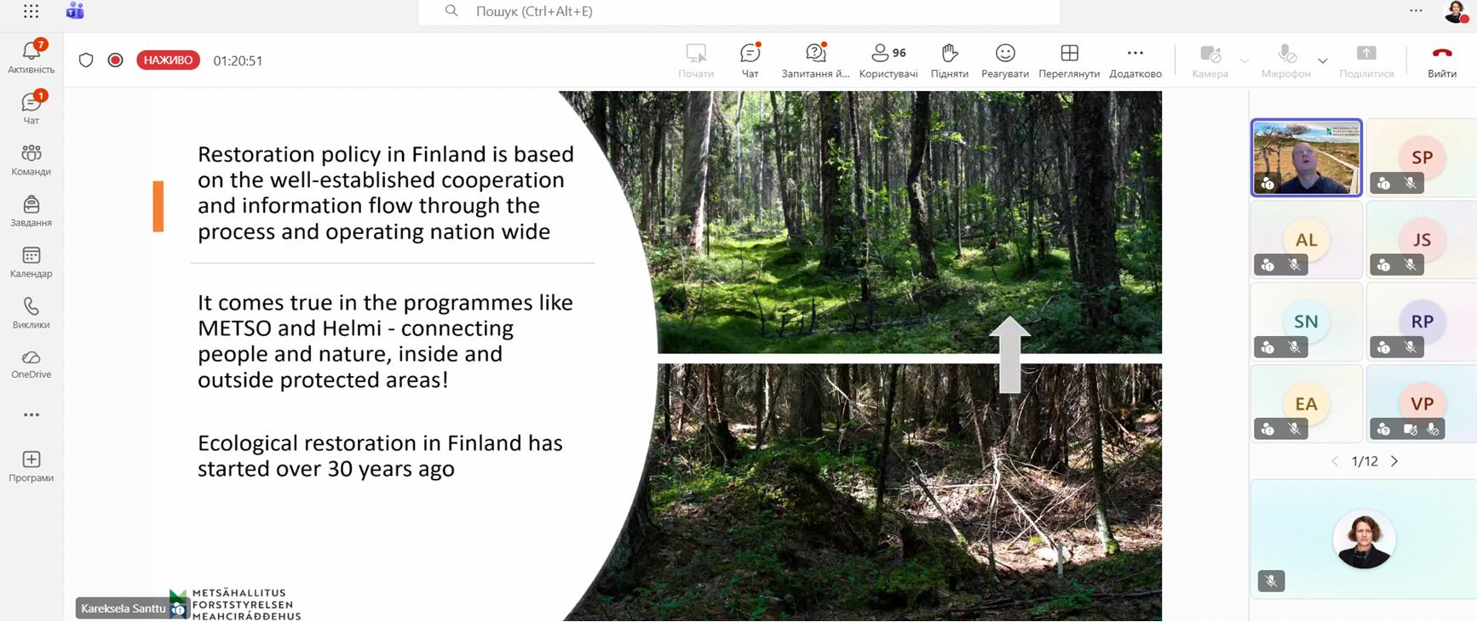Select participant tile VP
1477x622 pixels.
pyautogui.click(x=1422, y=403)
